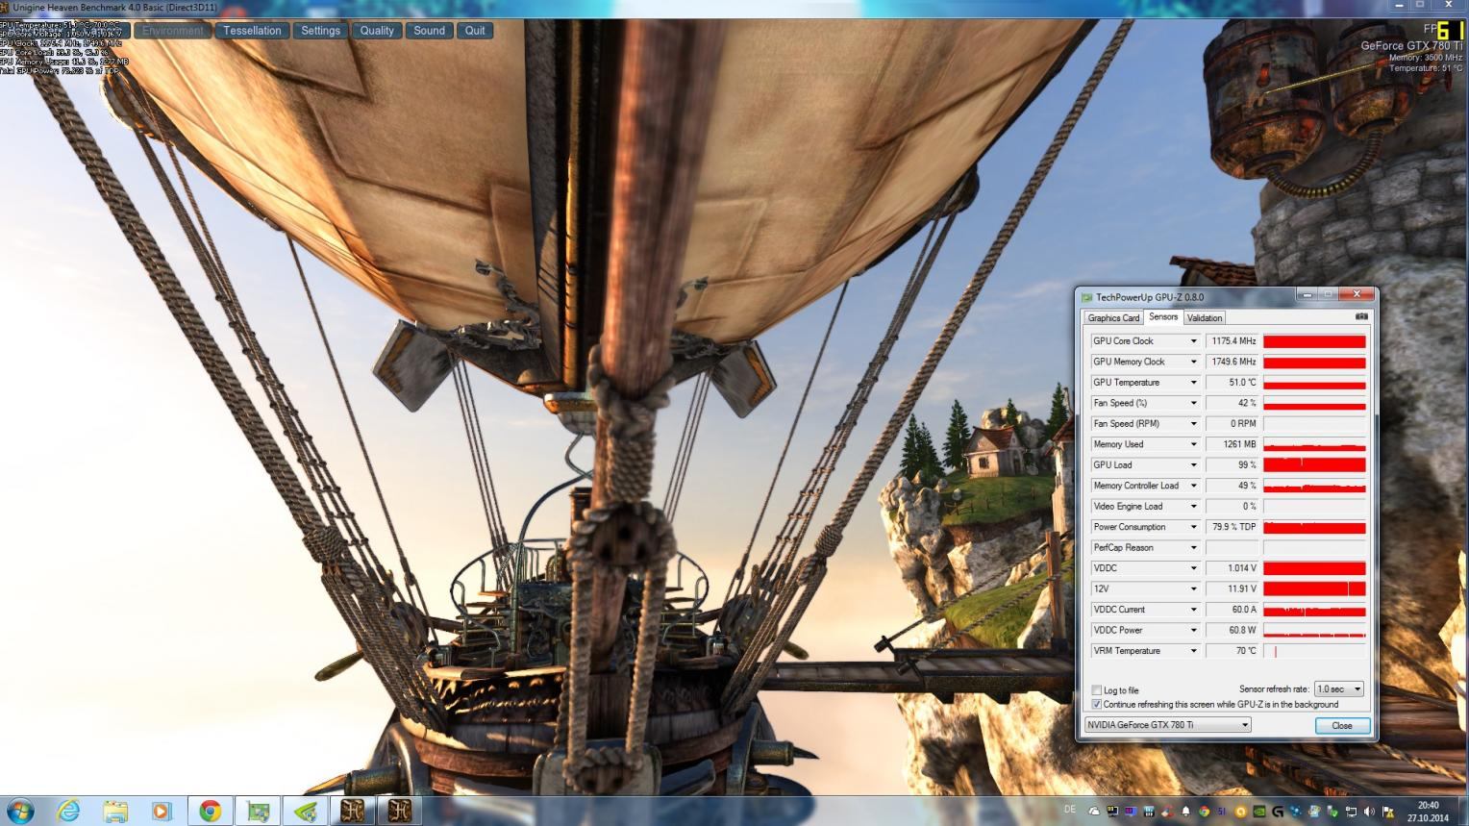
Task: Click the 1175.4 MHz value field
Action: coord(1232,341)
